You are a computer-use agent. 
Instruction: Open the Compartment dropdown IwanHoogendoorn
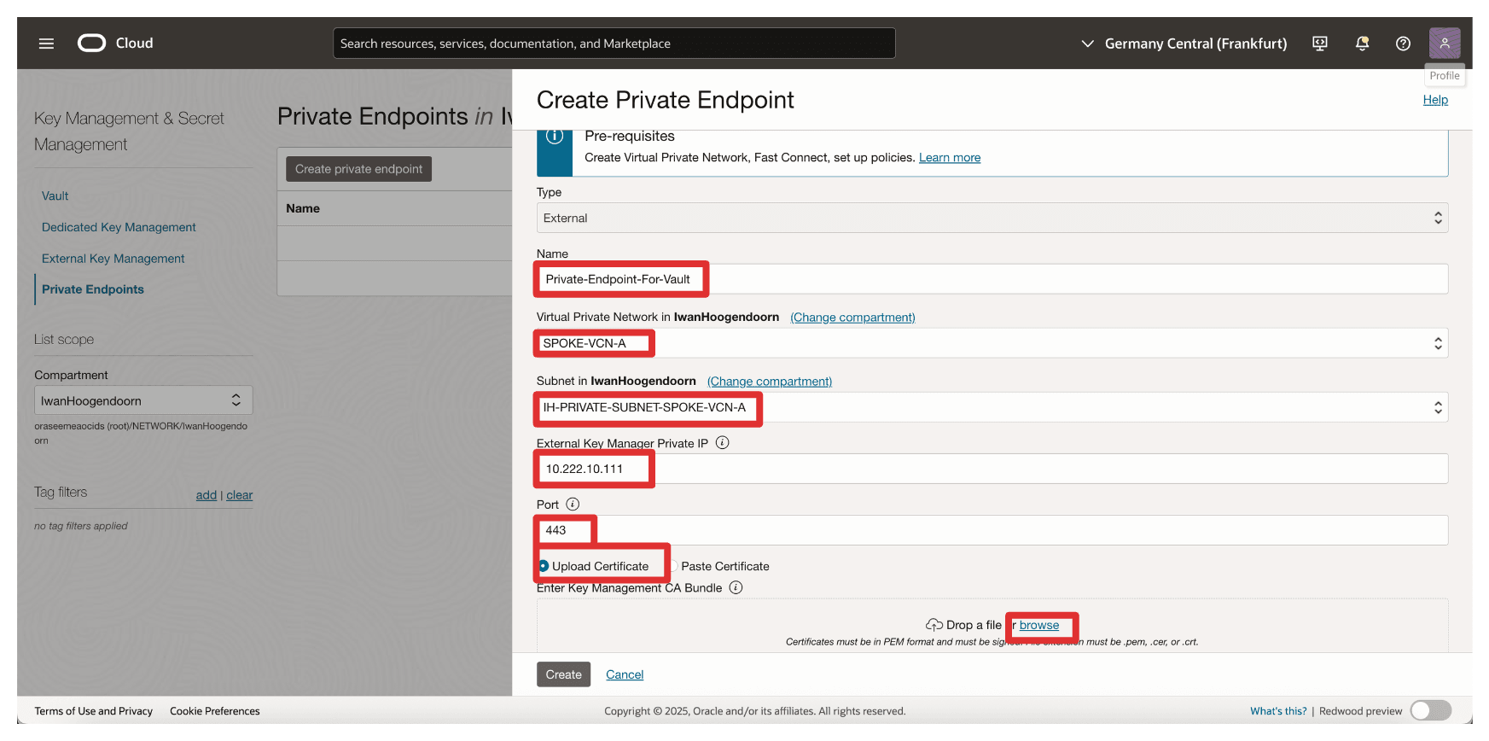pyautogui.click(x=143, y=400)
